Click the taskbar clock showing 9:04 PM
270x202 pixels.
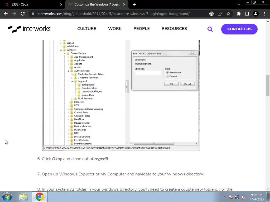257,197
